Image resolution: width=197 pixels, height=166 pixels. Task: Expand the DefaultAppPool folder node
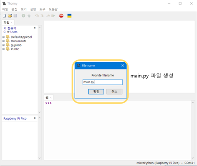(x=3, y=37)
